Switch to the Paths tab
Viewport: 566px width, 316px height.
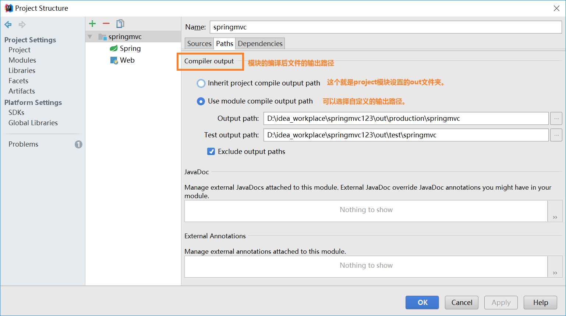224,43
